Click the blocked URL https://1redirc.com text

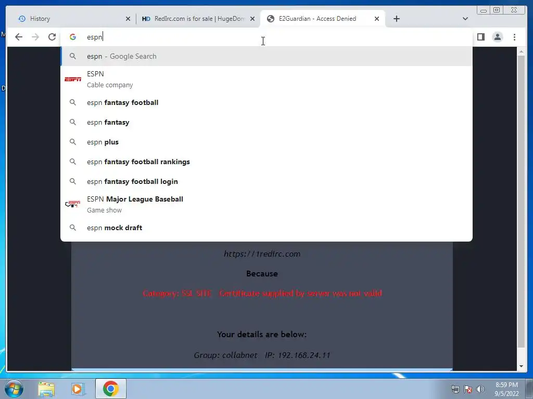pos(262,254)
